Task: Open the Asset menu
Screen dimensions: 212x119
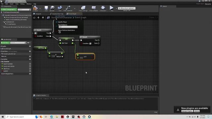Action: [12, 4]
